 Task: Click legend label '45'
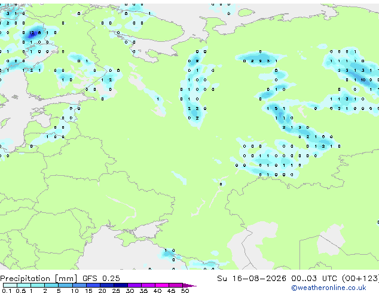(x=171, y=291)
